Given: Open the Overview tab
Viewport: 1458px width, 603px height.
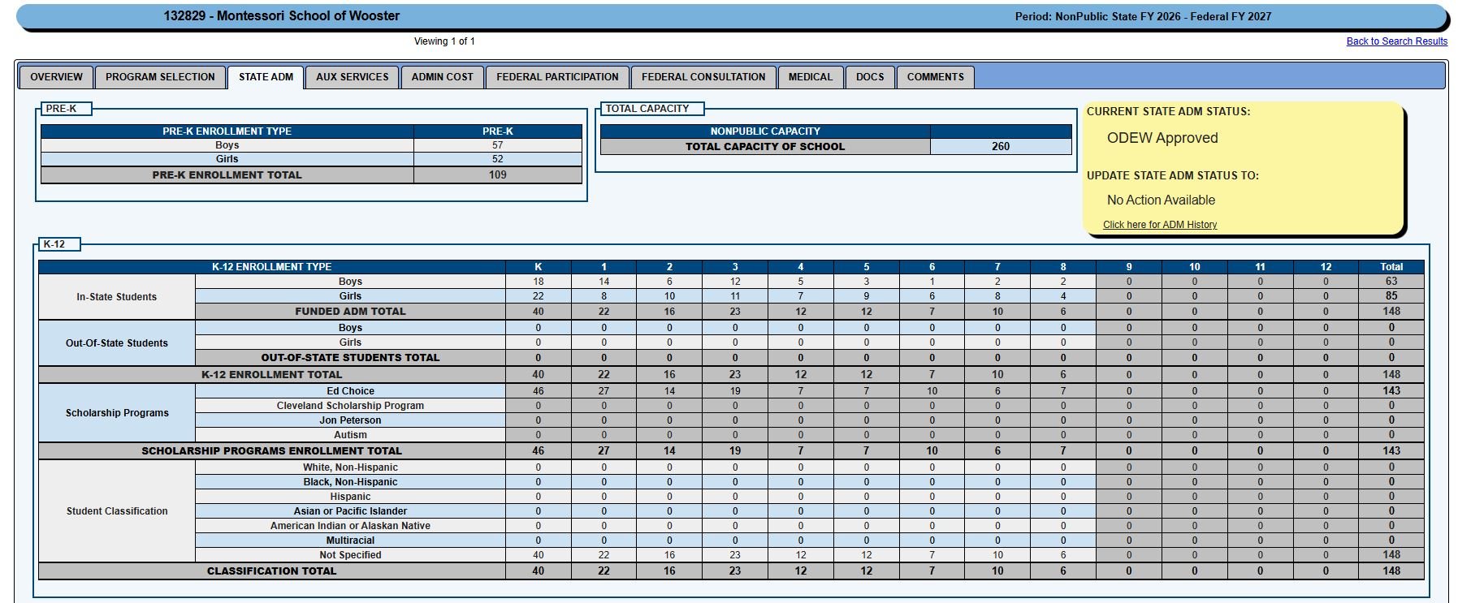Looking at the screenshot, I should (x=56, y=77).
